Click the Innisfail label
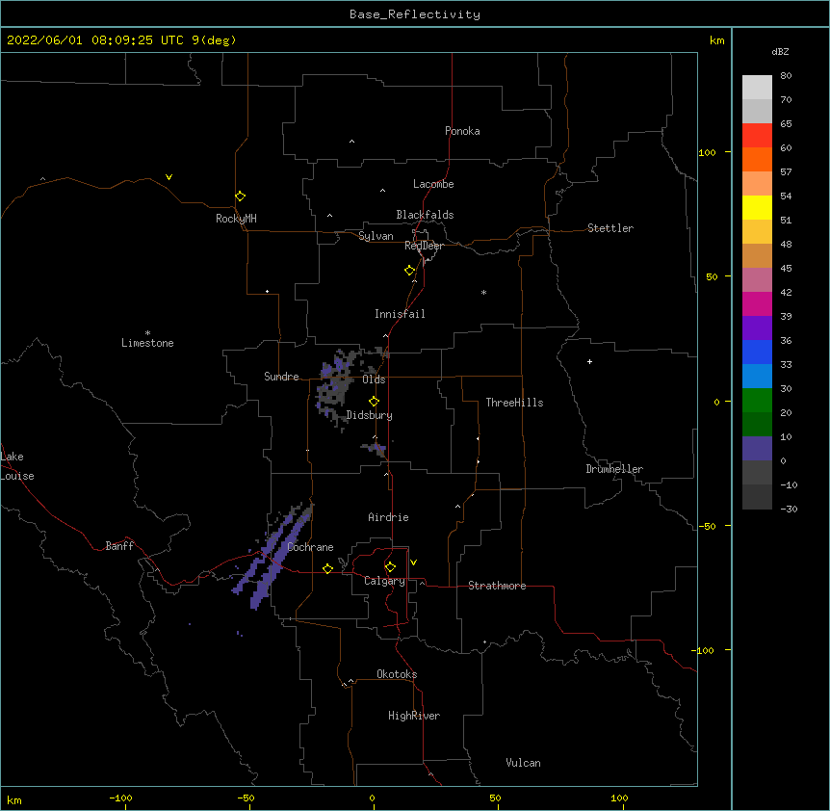 [400, 314]
